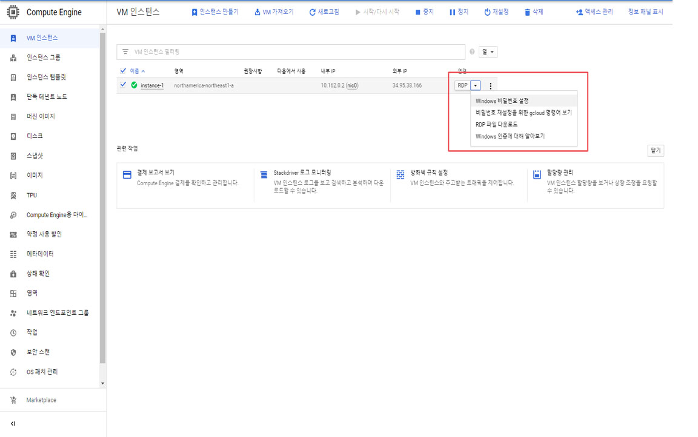Click the filter help question mark icon
The height and width of the screenshot is (437, 698).
click(x=472, y=52)
